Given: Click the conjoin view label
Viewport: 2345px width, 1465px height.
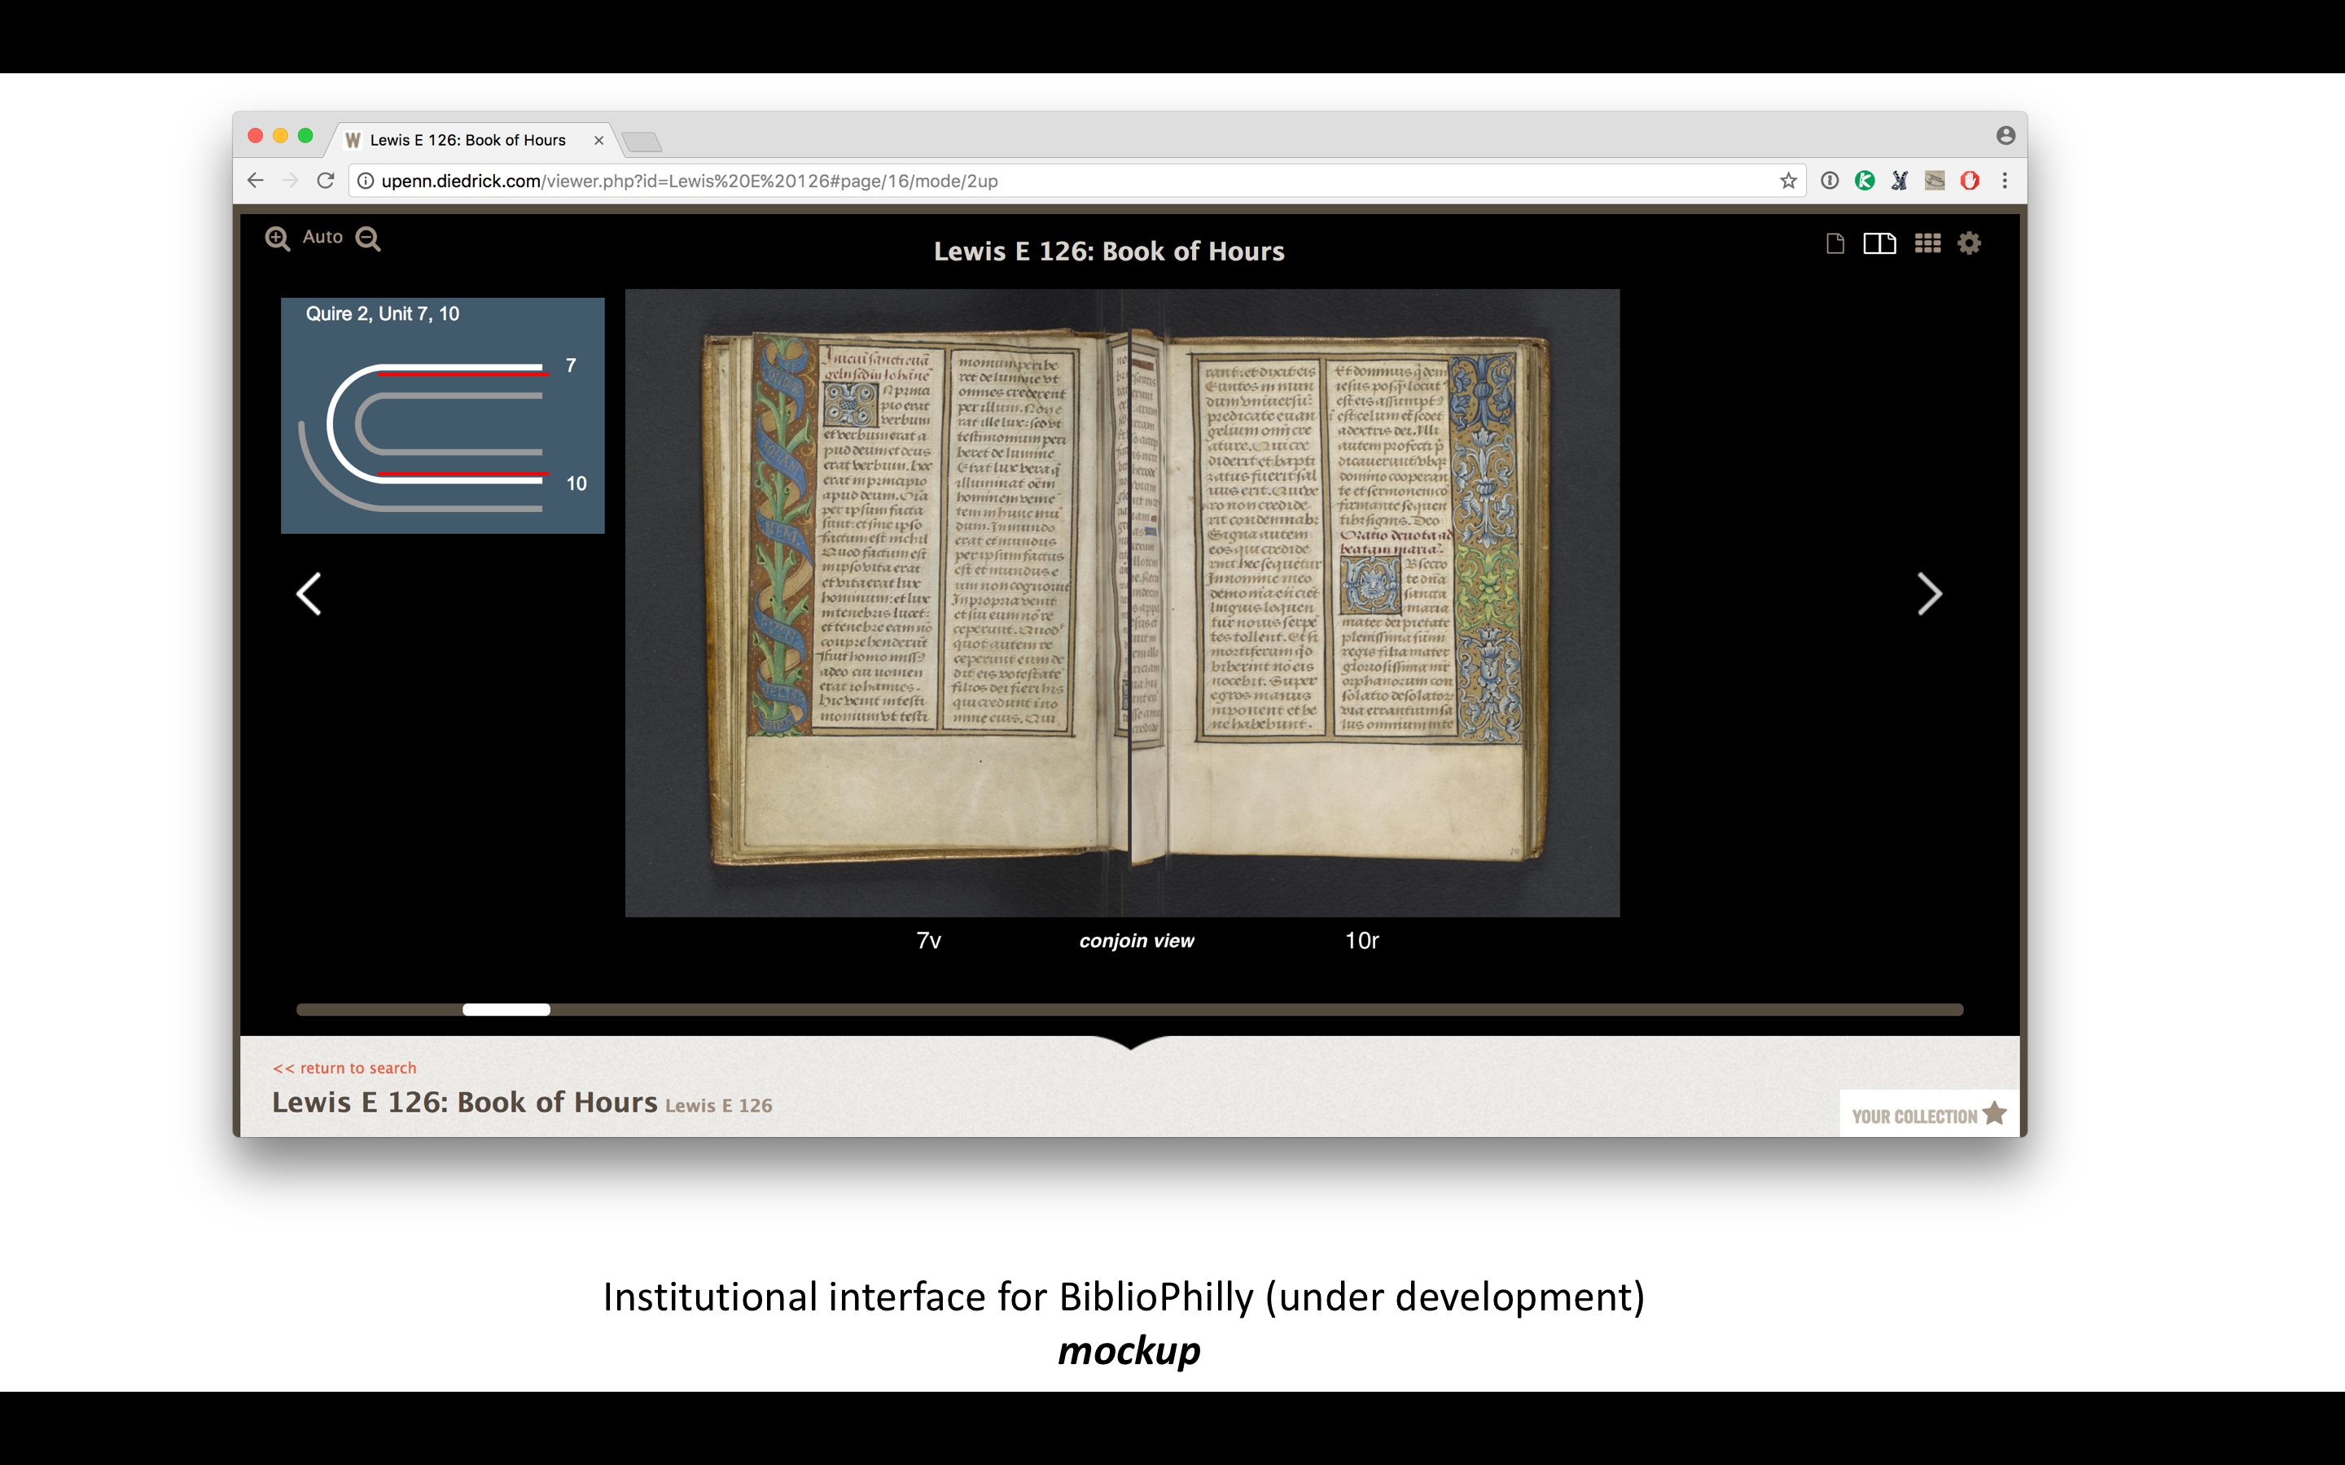Looking at the screenshot, I should [1137, 941].
